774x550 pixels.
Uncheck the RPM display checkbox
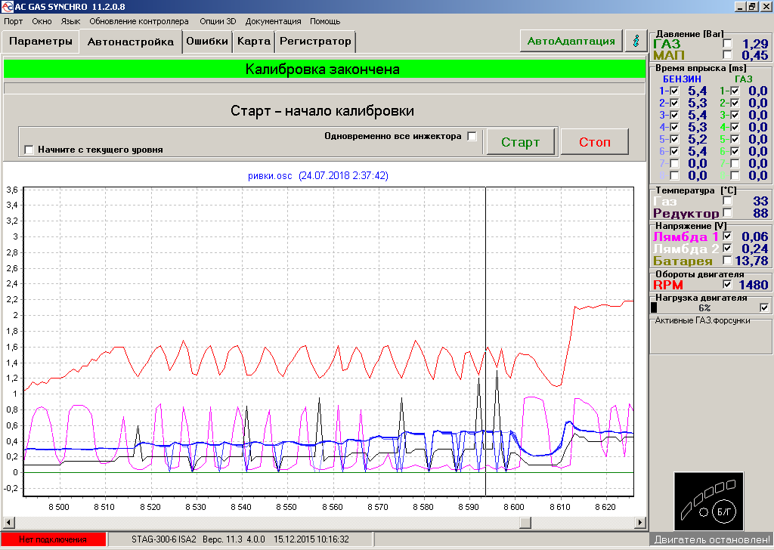[x=727, y=285]
